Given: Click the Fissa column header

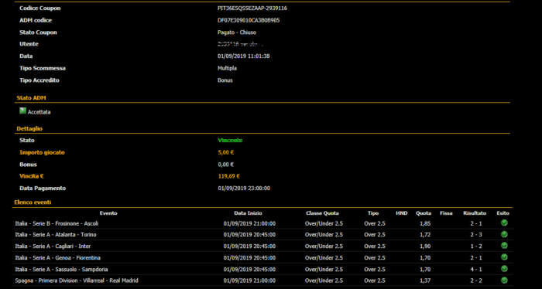Looking at the screenshot, I should (x=446, y=213).
